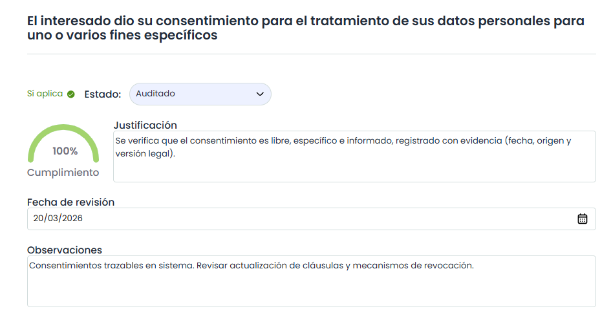
Task: Open the calendar picker icon
Action: [x=582, y=219]
